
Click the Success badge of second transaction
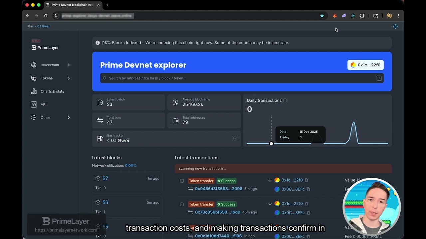pyautogui.click(x=226, y=204)
